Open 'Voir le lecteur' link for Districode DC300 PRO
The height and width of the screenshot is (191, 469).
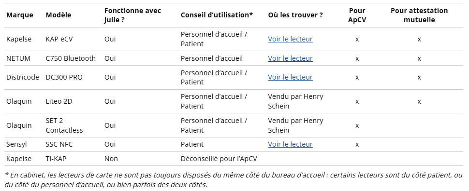point(290,77)
